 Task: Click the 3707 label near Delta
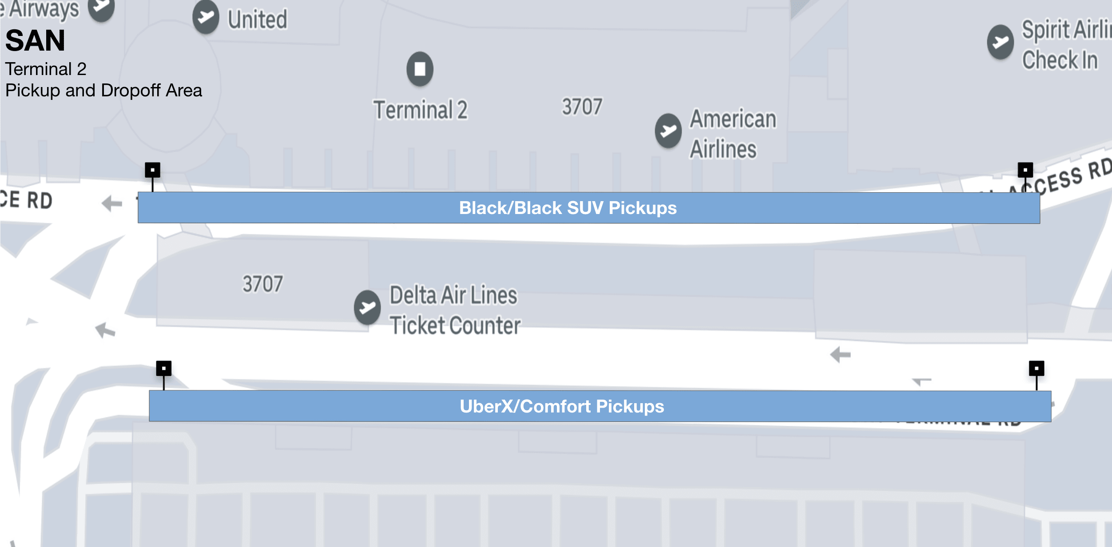pos(262,284)
